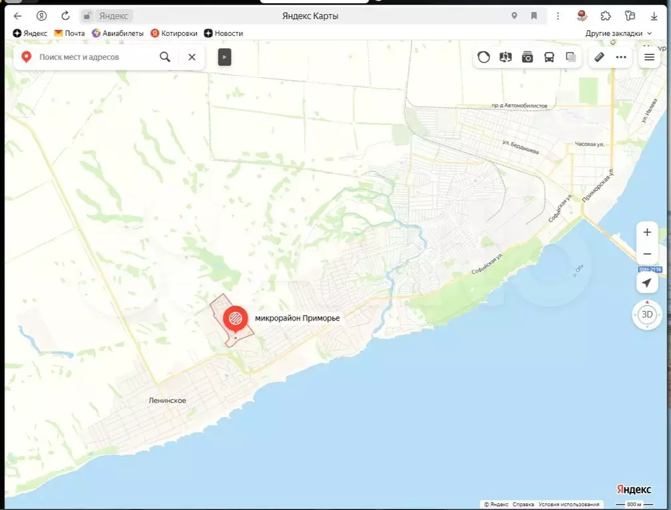Open the downloads arrow icon
The height and width of the screenshot is (510, 671).
(654, 16)
